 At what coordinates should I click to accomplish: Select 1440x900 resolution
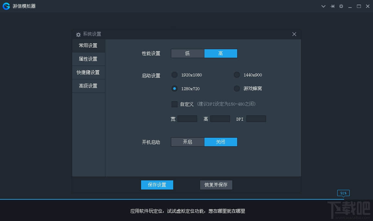coord(237,75)
